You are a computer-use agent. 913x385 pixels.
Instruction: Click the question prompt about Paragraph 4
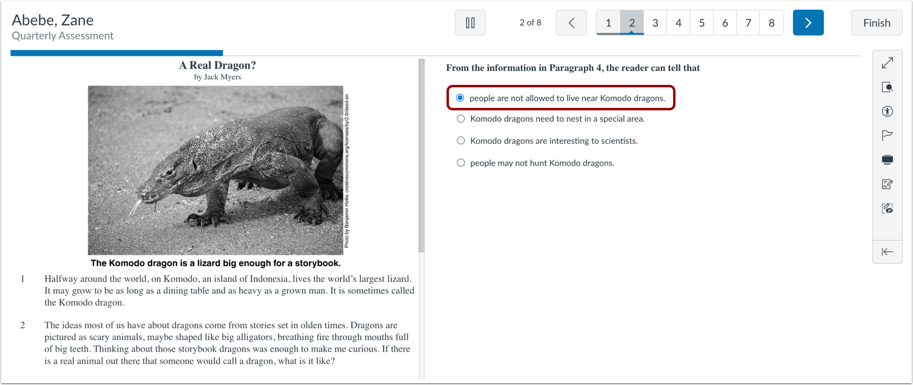pos(573,68)
